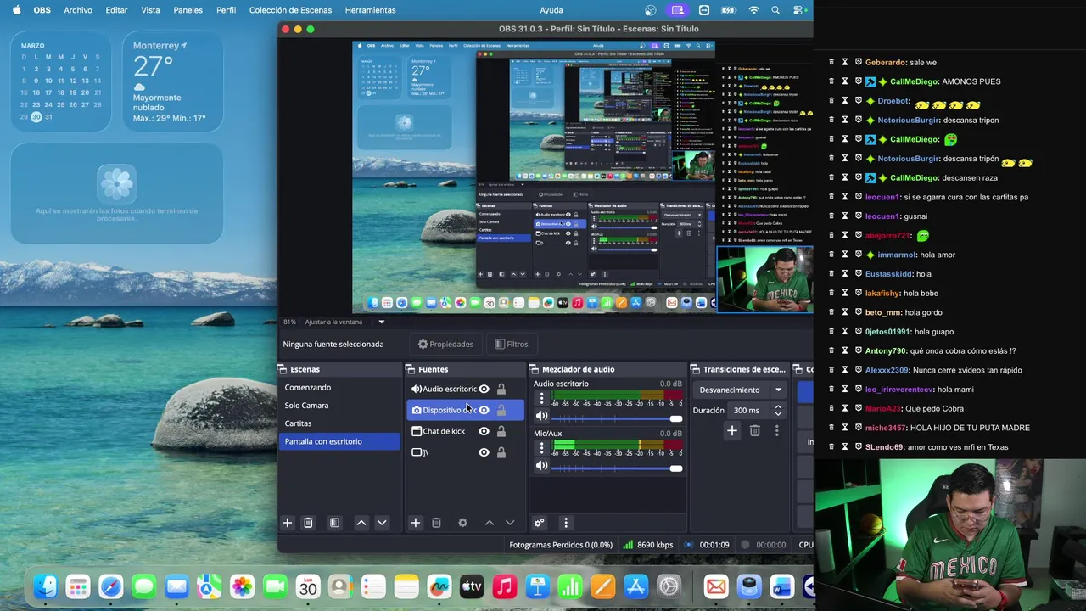Click Fotogramas Perdidos status text
The height and width of the screenshot is (611, 1086).
[x=561, y=545]
